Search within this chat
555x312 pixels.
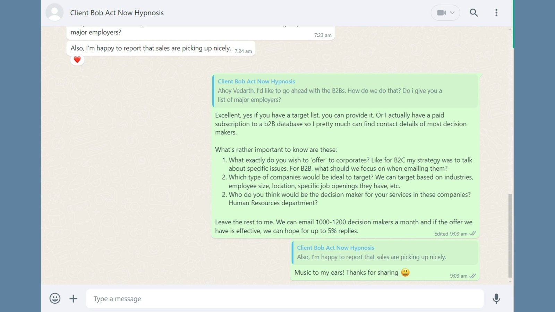473,13
